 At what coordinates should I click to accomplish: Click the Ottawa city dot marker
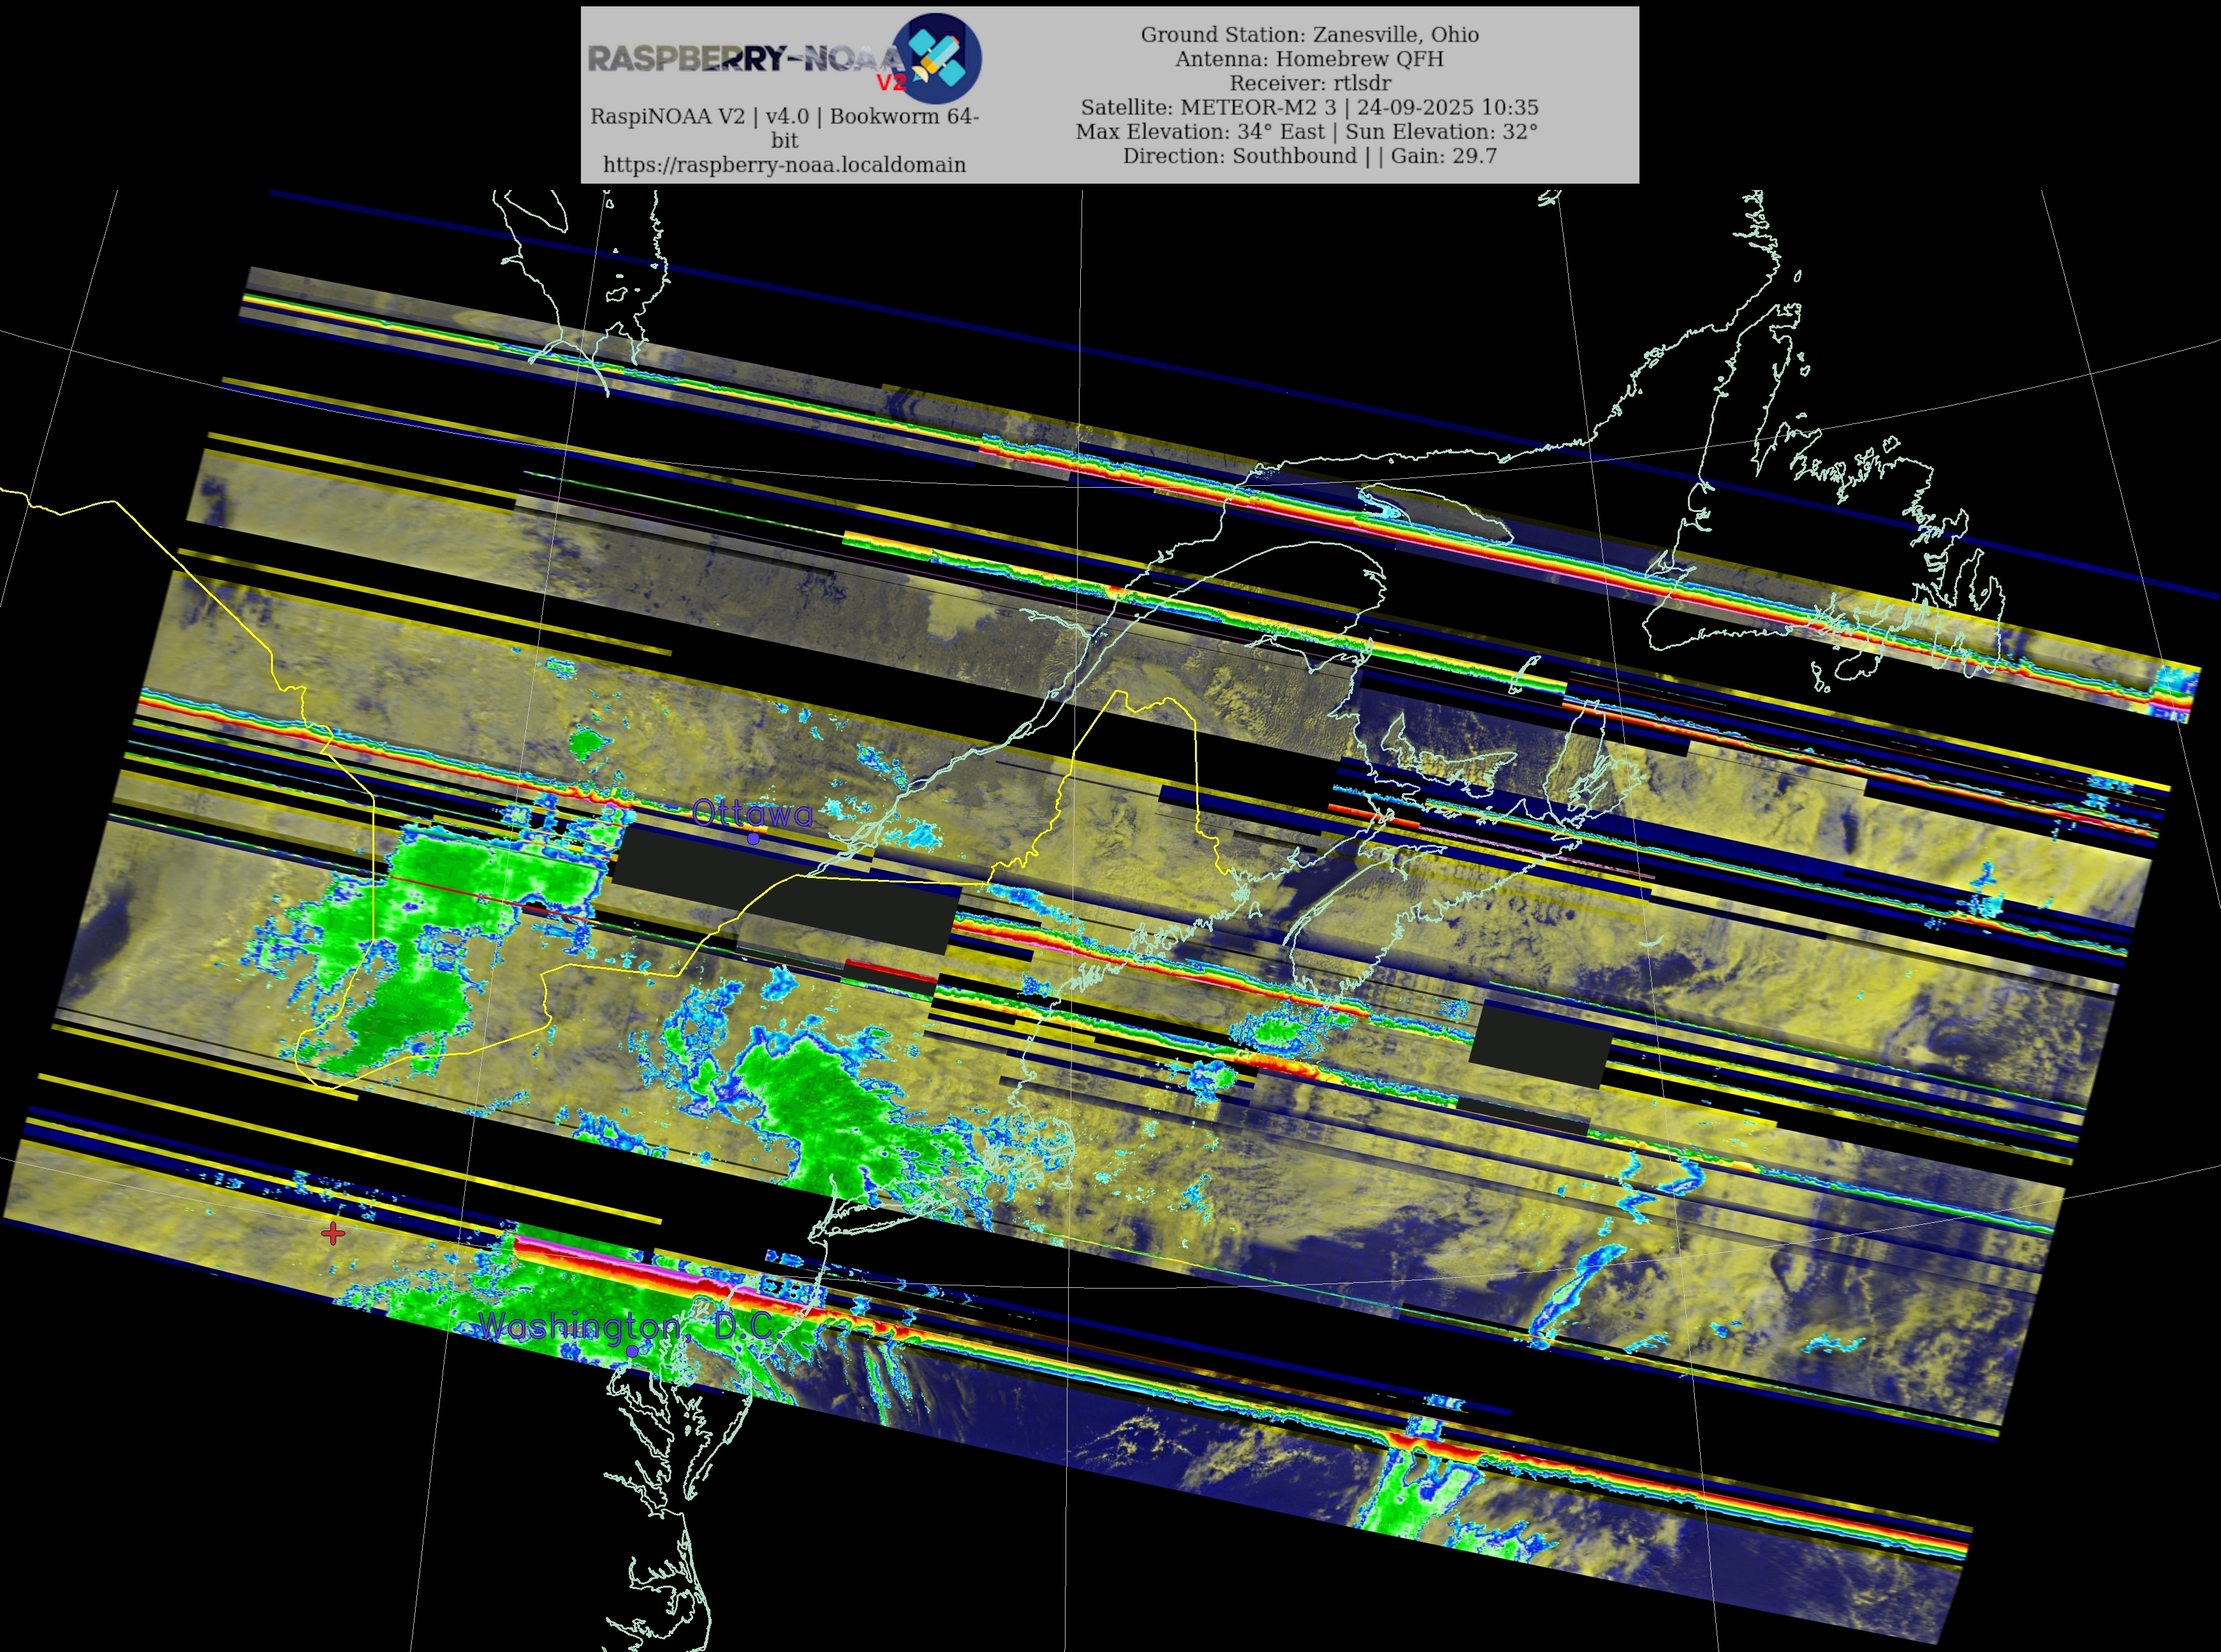[753, 839]
